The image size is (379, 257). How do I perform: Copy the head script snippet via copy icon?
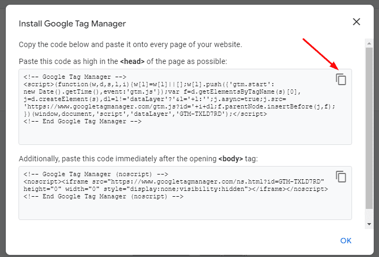341,79
